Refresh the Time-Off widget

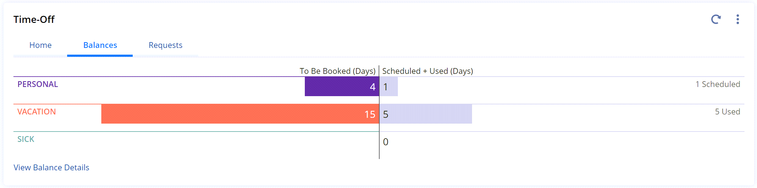point(716,19)
